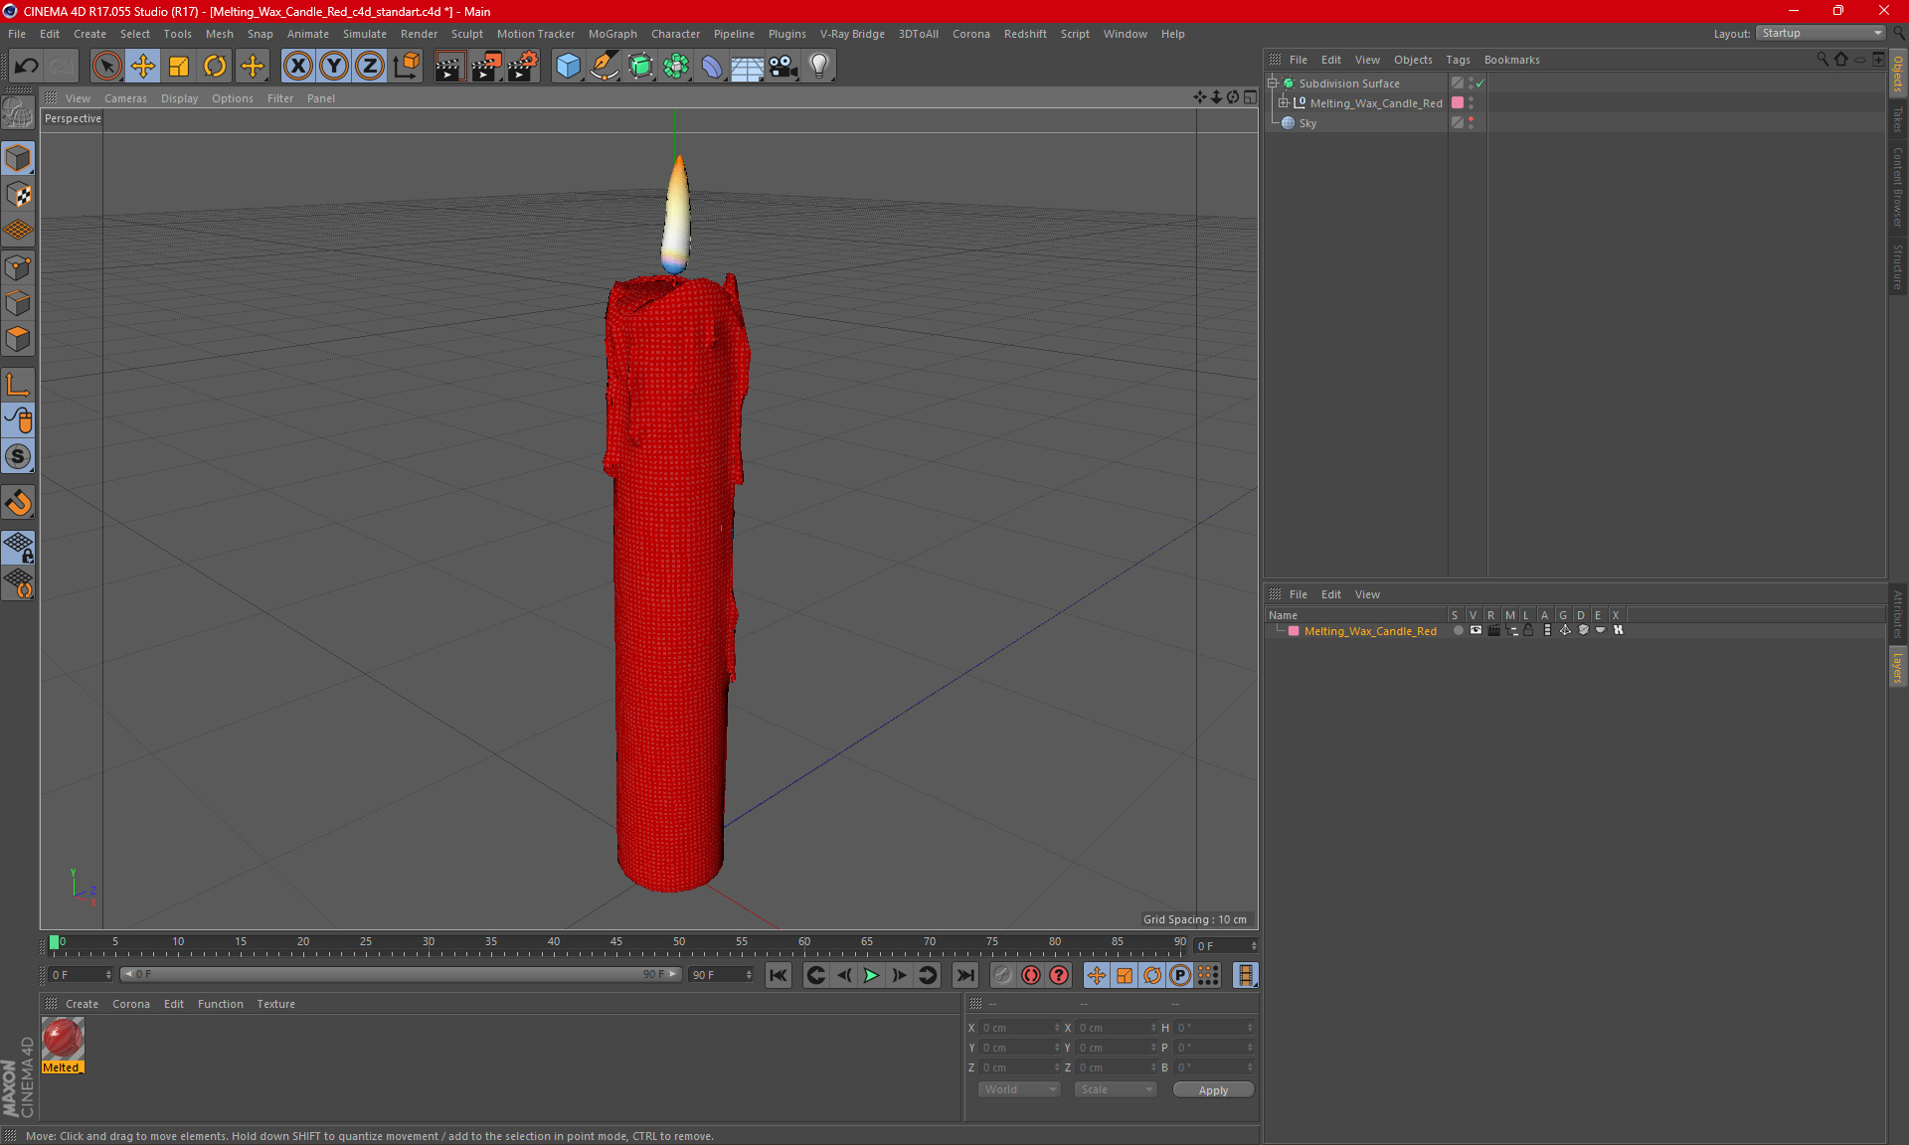Add a Camera object
The image size is (1909, 1145).
tap(783, 66)
